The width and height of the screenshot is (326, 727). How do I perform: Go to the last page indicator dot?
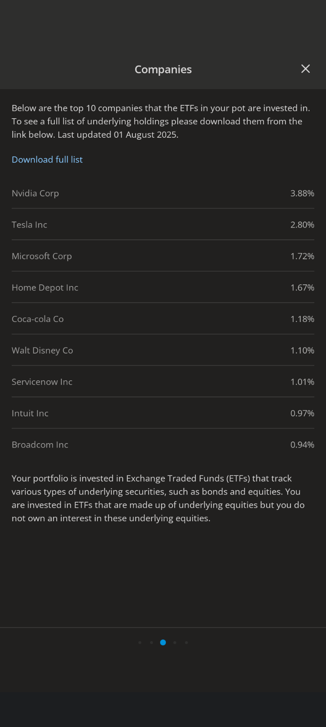point(186,642)
